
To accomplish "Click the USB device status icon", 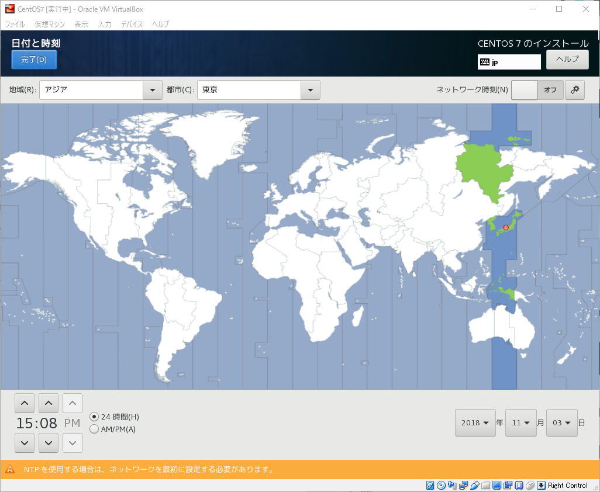I will tap(475, 486).
